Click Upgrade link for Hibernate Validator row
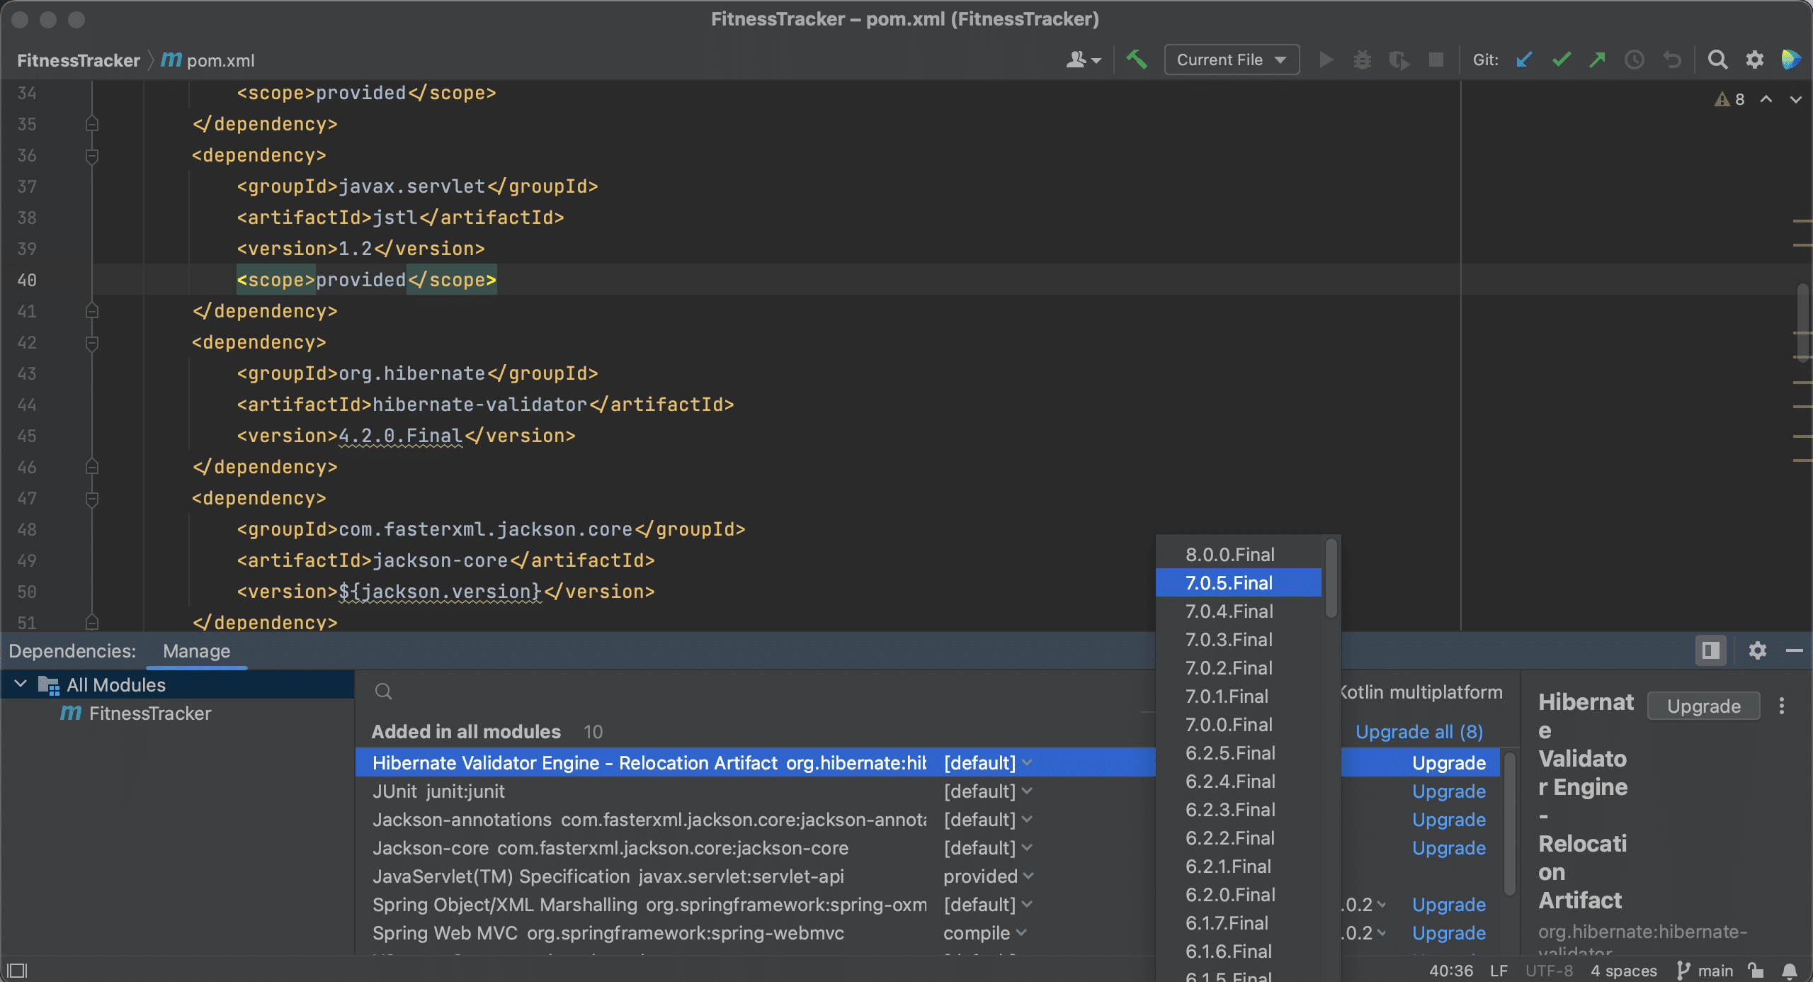 [1449, 763]
